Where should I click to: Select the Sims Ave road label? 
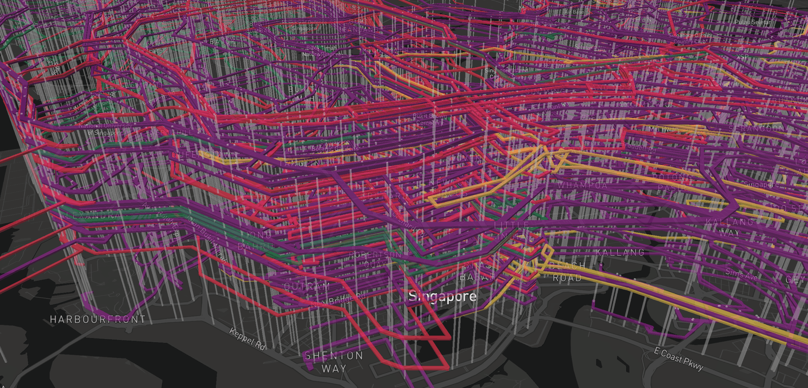point(741,275)
